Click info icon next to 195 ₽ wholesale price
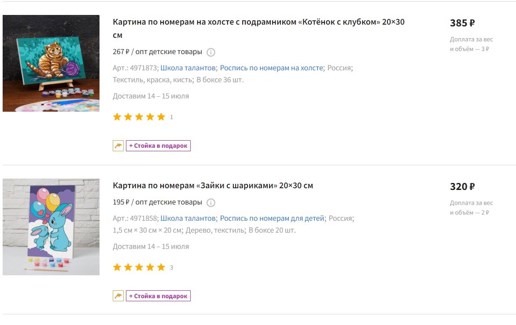This screenshot has width=516, height=325. [210, 203]
